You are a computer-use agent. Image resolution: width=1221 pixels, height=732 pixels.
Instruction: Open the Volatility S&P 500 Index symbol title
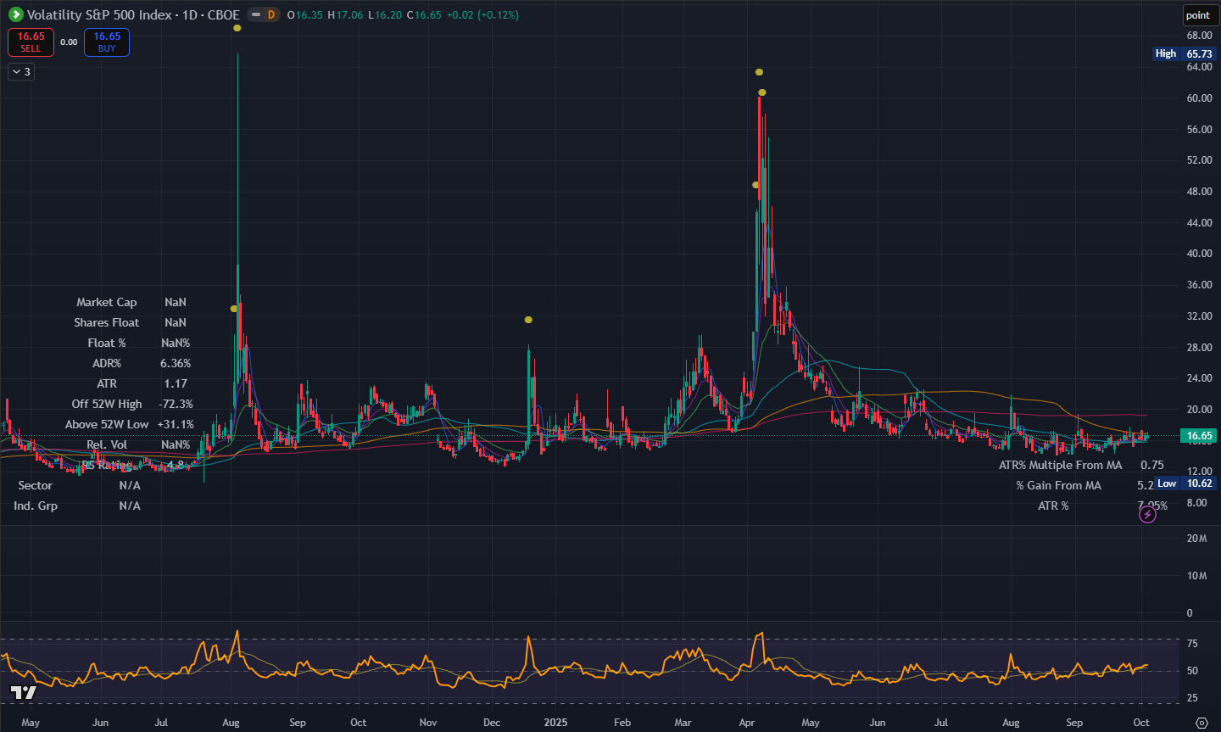coord(133,14)
